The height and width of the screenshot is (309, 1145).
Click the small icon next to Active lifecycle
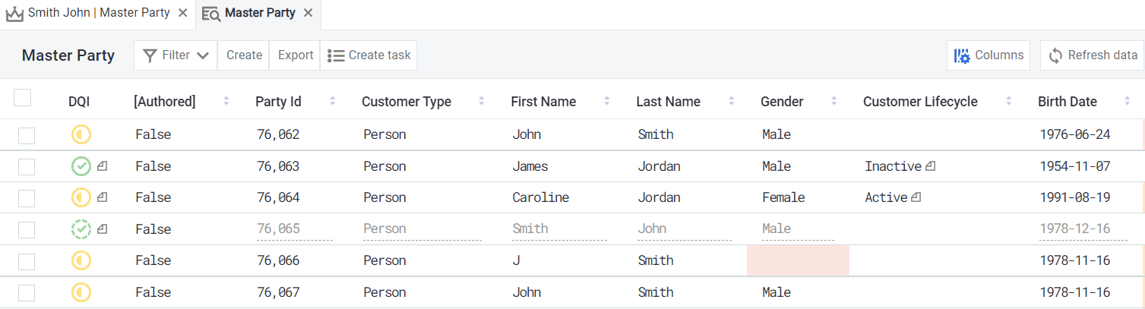[916, 197]
